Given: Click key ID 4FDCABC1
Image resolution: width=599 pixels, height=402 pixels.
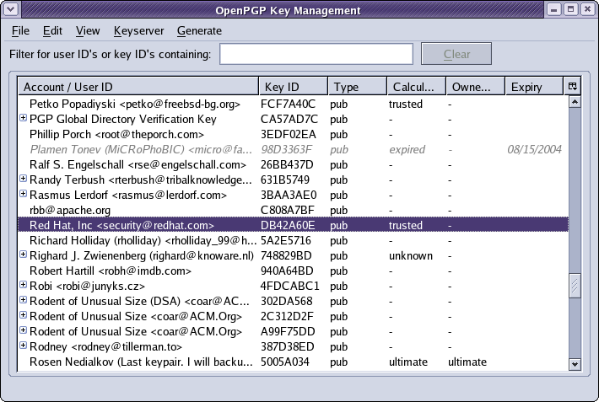Looking at the screenshot, I should [x=289, y=286].
